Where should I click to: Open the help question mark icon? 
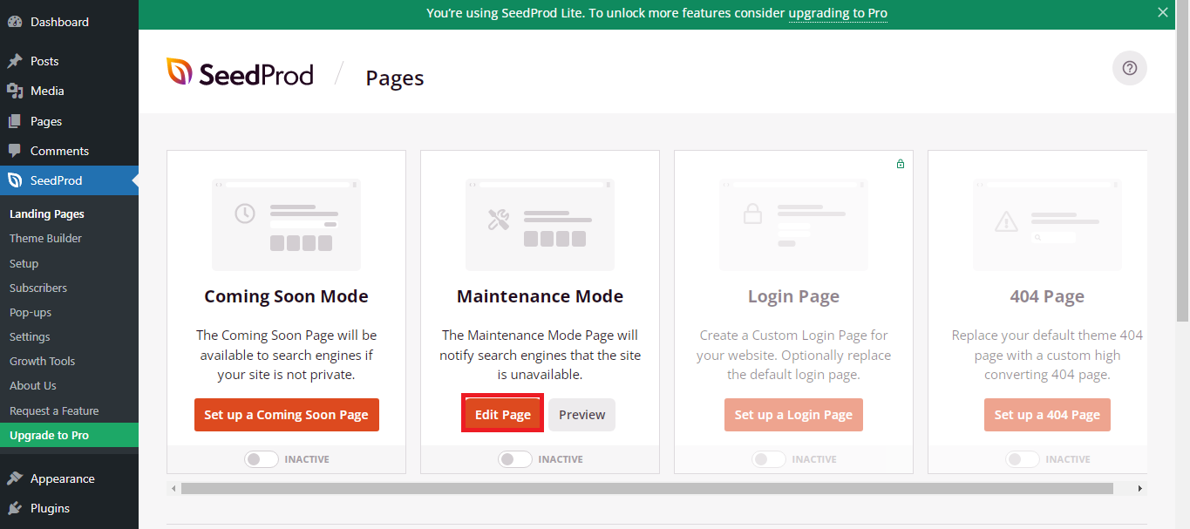1130,68
